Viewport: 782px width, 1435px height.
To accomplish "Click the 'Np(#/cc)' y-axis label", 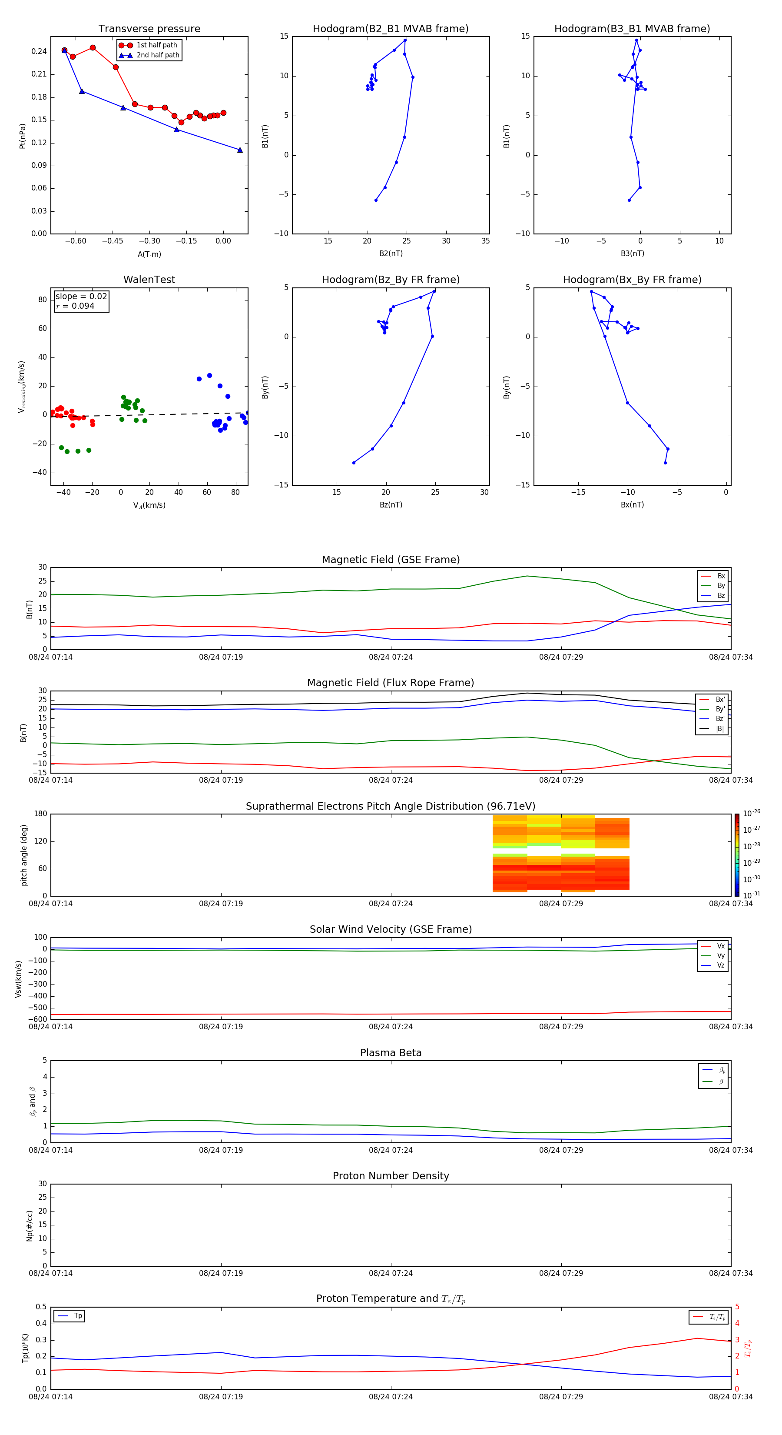I will 30,1225.
